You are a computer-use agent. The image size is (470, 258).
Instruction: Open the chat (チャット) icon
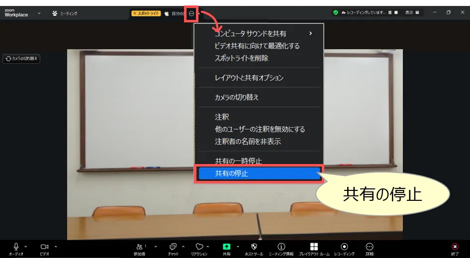[x=173, y=247]
